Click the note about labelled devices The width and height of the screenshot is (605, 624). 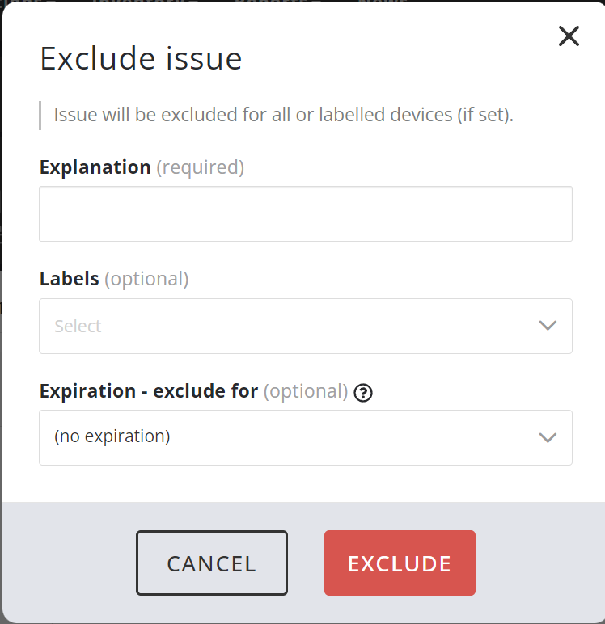coord(283,115)
